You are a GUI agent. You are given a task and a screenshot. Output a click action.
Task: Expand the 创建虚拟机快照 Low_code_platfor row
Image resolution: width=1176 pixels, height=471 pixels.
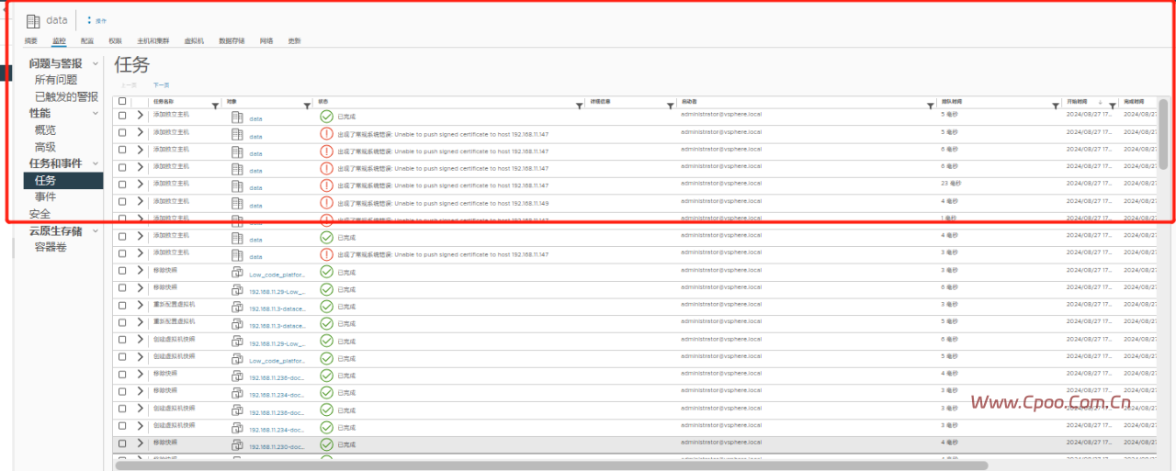(141, 356)
